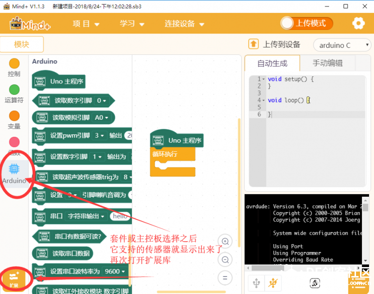The height and width of the screenshot is (294, 374).
Task: Click the Mind+ logo
Action: pyautogui.click(x=30, y=23)
